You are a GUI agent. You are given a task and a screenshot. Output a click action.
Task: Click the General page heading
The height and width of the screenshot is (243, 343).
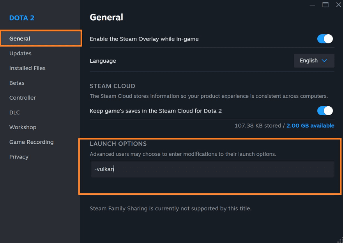tap(106, 17)
